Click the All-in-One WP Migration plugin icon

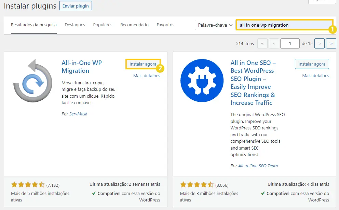pyautogui.click(x=33, y=81)
